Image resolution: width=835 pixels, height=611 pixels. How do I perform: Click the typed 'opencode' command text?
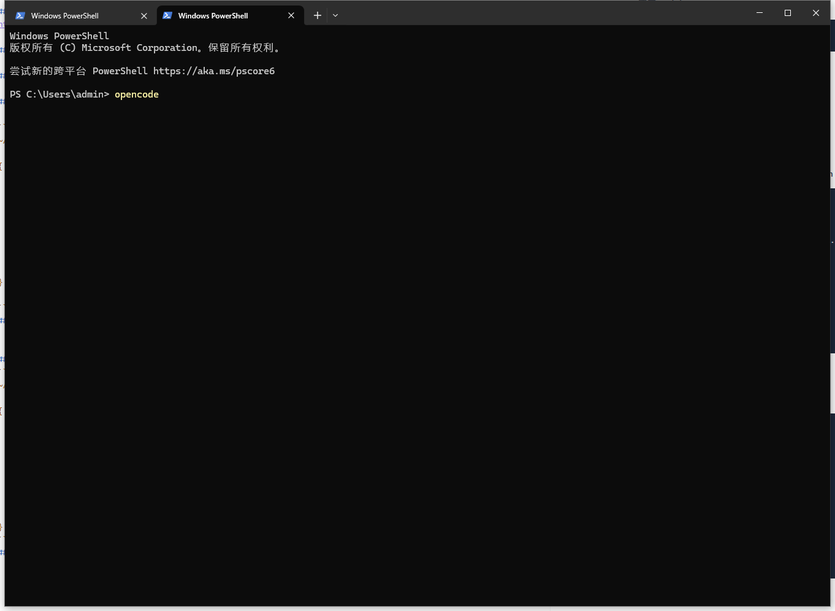click(137, 94)
